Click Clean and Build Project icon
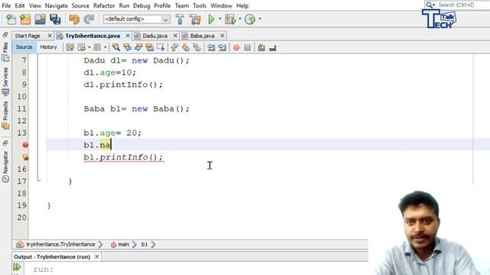The height and width of the screenshot is (275, 490). click(x=195, y=19)
